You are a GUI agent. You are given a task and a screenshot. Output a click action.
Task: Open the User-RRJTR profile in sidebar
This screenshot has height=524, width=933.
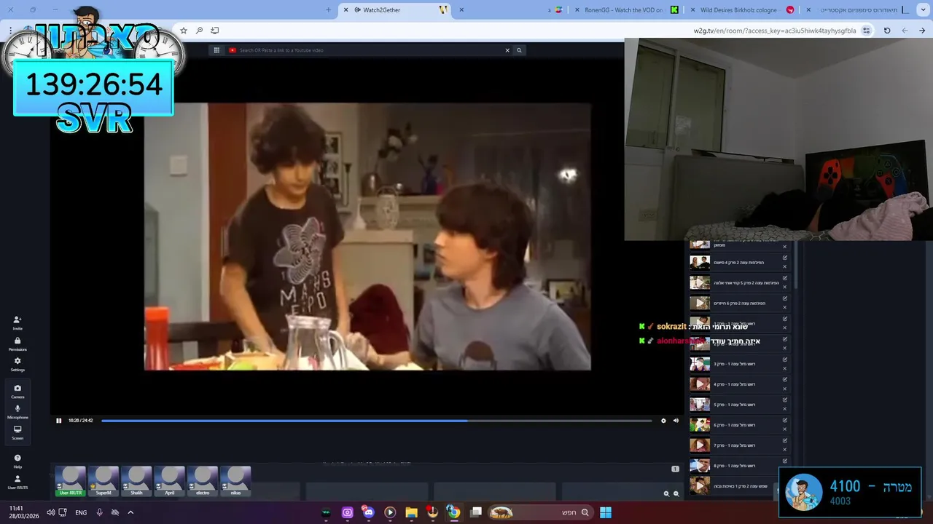pyautogui.click(x=17, y=483)
